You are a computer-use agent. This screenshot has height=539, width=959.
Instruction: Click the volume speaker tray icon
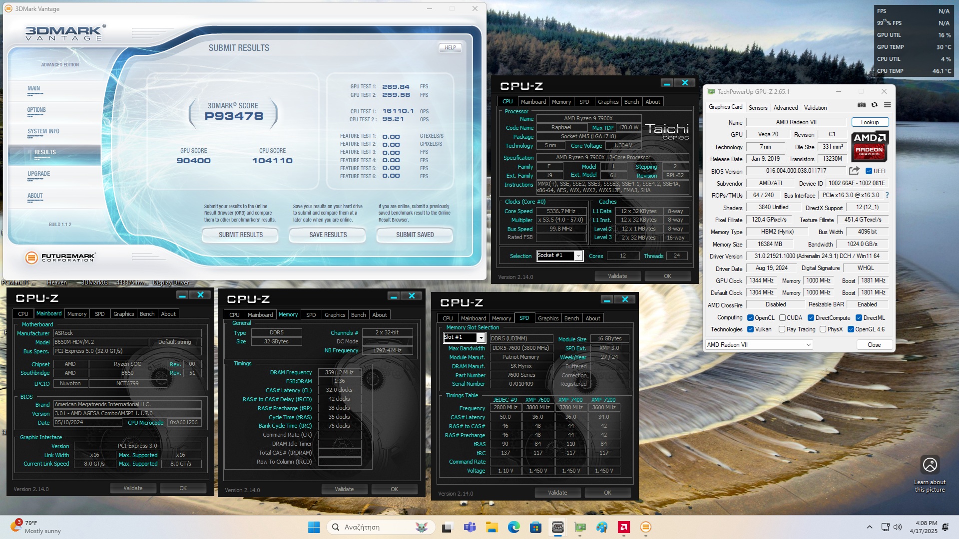point(898,527)
